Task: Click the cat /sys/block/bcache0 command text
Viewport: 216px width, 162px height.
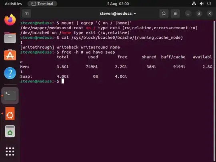Action: 122,38
